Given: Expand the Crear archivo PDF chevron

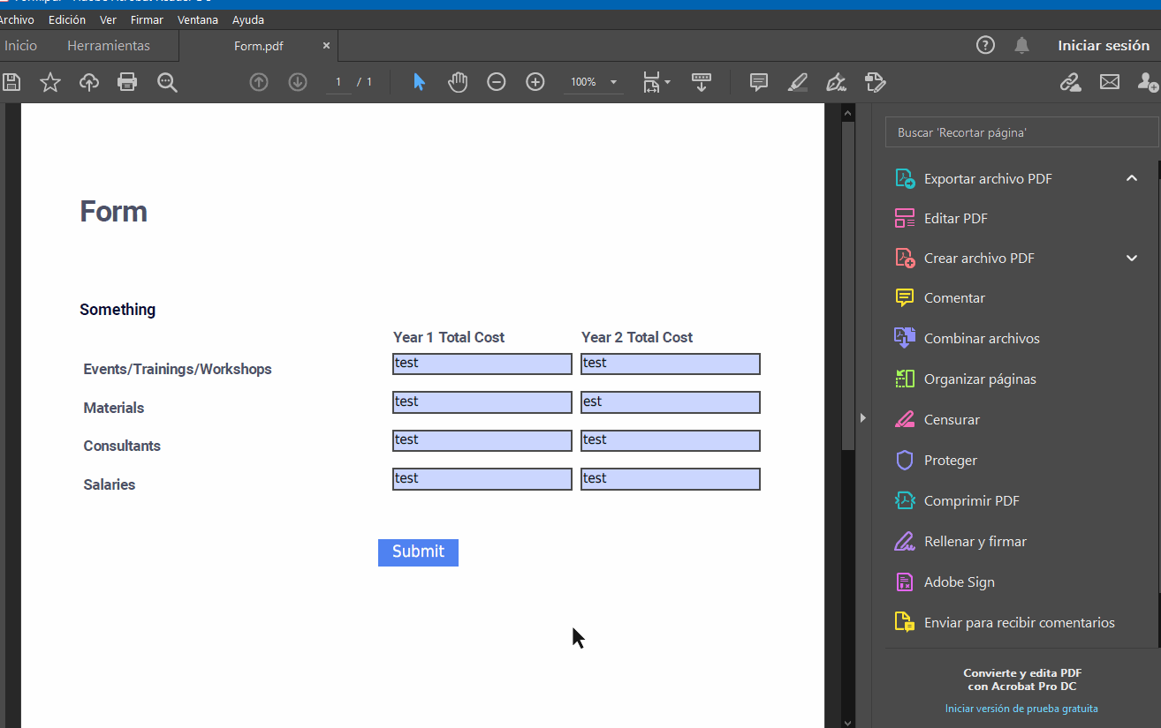Looking at the screenshot, I should click(x=1132, y=258).
